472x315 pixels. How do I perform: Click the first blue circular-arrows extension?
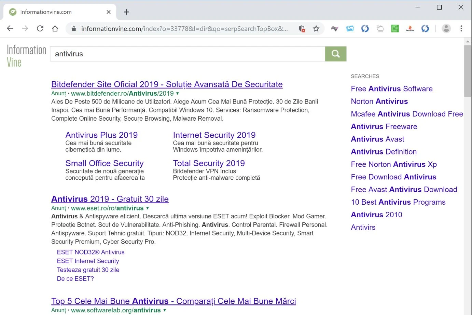pyautogui.click(x=365, y=29)
